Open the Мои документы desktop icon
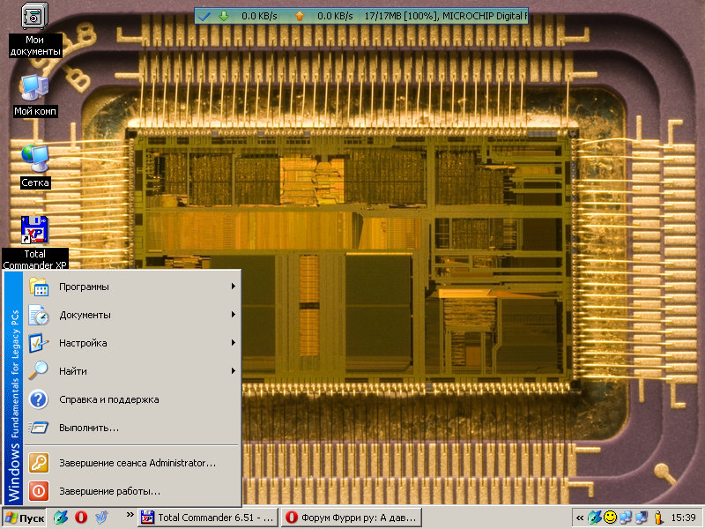Image resolution: width=705 pixels, height=529 pixels. point(34,18)
